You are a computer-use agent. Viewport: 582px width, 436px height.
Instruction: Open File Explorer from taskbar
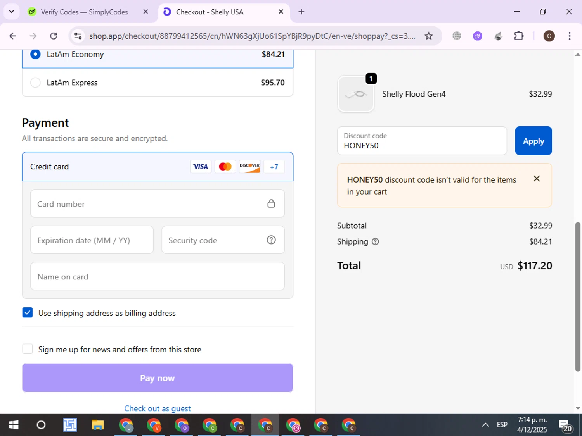pyautogui.click(x=98, y=425)
